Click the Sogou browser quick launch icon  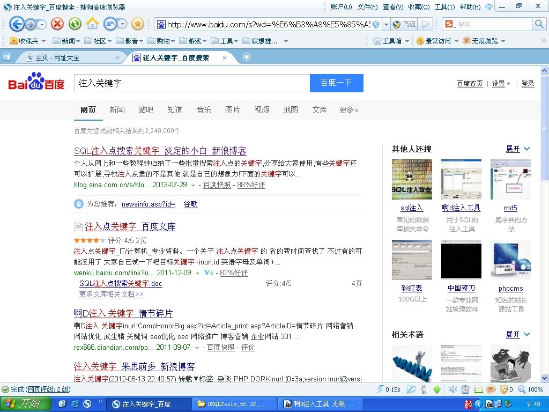(87, 404)
